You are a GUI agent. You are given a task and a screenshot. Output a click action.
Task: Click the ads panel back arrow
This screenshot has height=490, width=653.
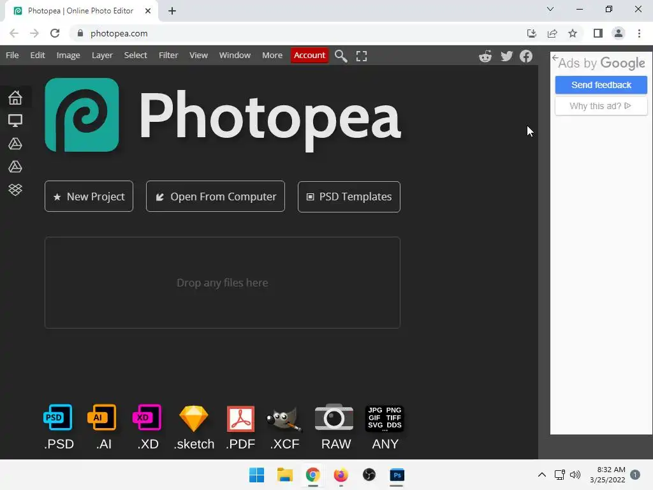point(555,58)
